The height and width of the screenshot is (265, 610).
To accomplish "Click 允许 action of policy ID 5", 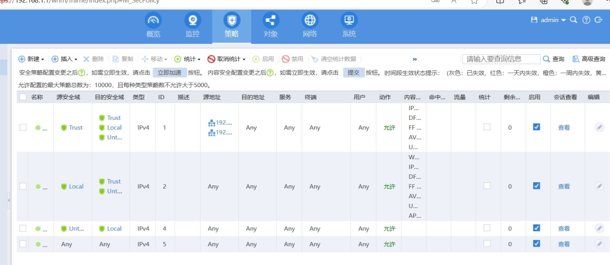I will click(x=390, y=244).
